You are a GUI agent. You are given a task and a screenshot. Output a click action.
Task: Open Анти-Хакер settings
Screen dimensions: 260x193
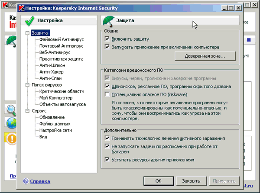[x=51, y=72]
